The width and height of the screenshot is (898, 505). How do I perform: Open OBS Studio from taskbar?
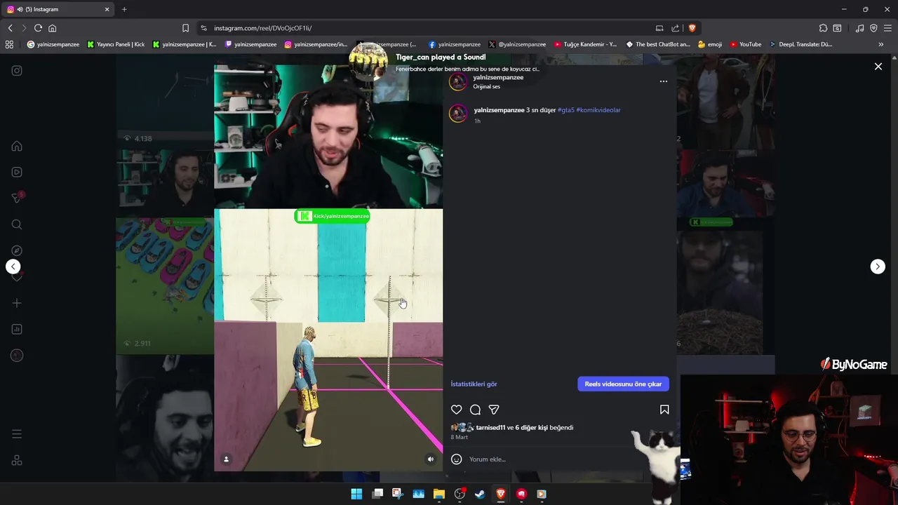(x=460, y=494)
